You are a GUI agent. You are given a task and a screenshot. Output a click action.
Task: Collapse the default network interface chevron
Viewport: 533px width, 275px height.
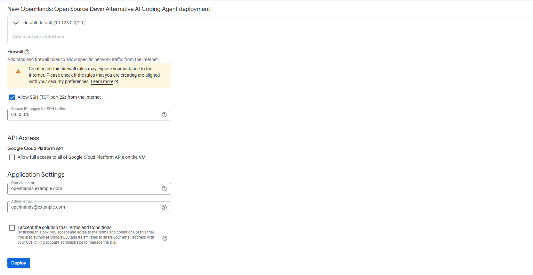tap(16, 23)
